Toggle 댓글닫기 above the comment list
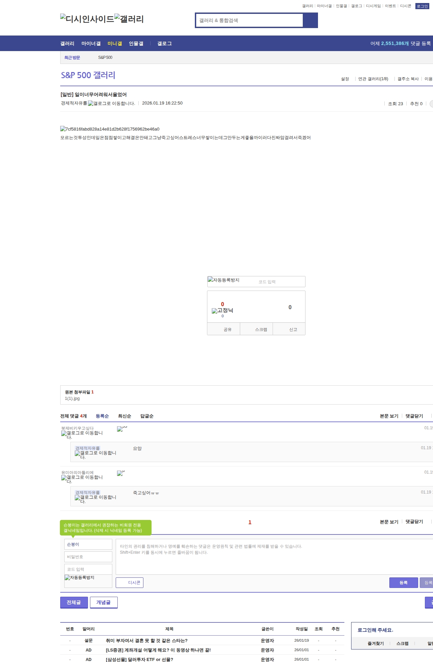 click(414, 416)
